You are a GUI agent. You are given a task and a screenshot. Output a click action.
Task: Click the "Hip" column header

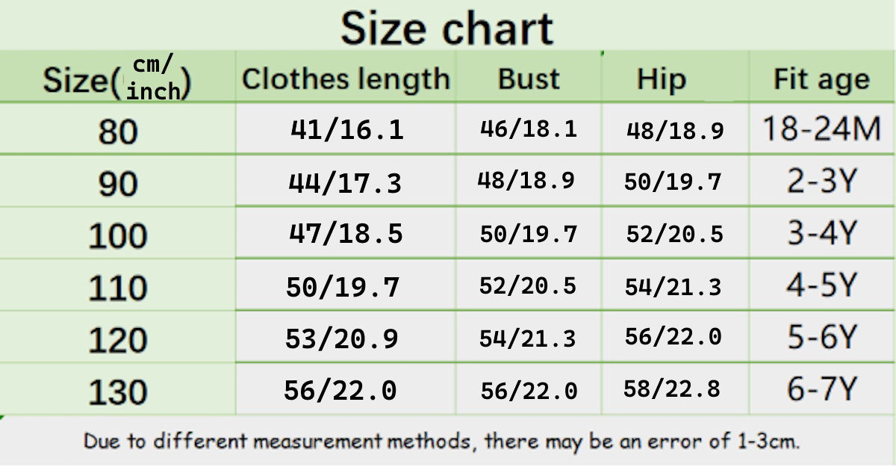pos(661,78)
